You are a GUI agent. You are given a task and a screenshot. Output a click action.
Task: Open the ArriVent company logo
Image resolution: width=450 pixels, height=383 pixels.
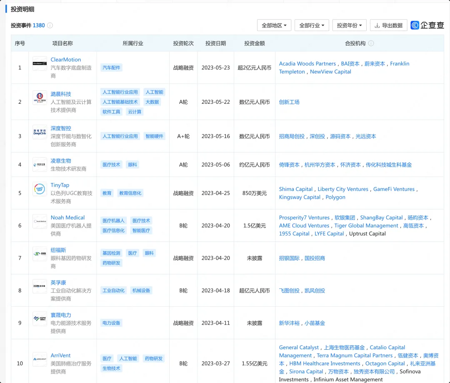pyautogui.click(x=40, y=359)
